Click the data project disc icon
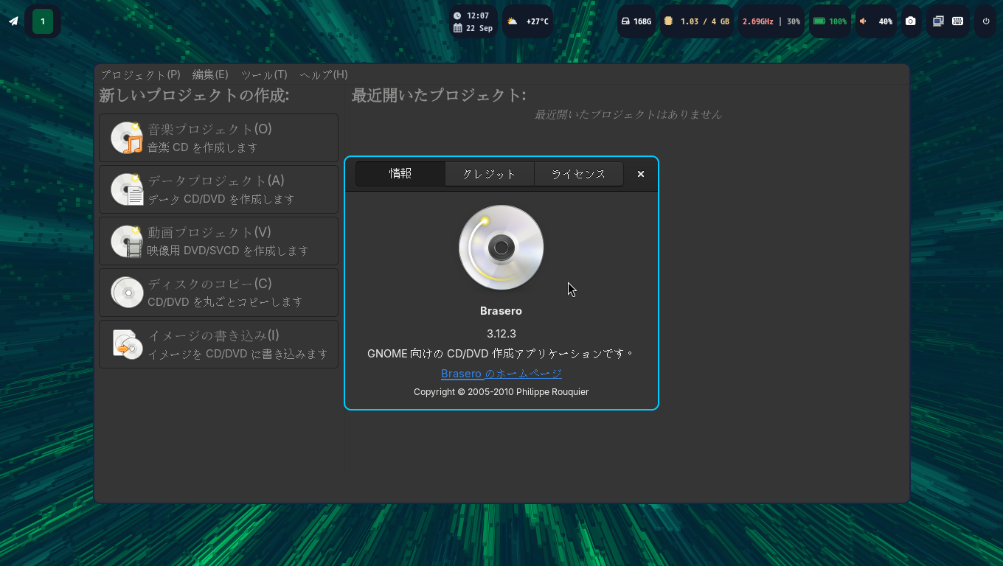 127,189
